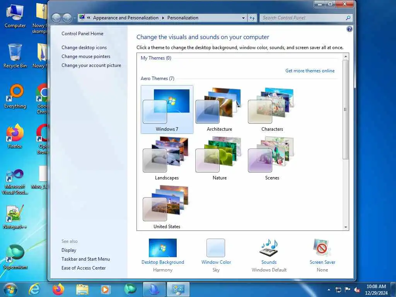
Task: Click the My Themes (0) group header
Action: pyautogui.click(x=156, y=58)
